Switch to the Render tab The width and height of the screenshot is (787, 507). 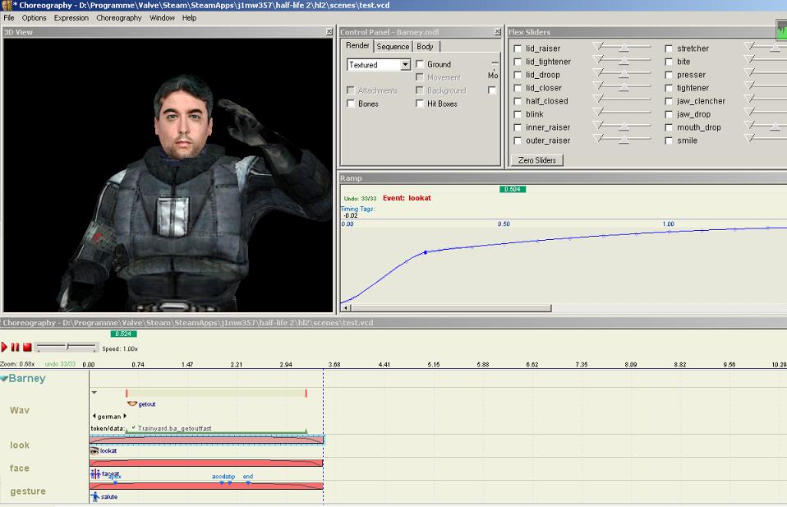pyautogui.click(x=357, y=46)
